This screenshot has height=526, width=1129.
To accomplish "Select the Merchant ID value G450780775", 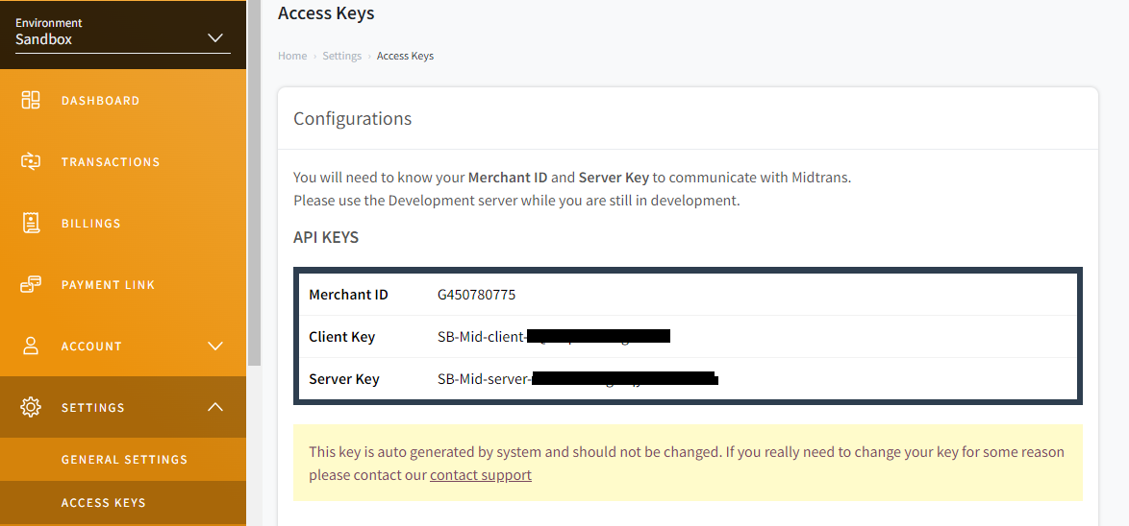I will (x=477, y=295).
